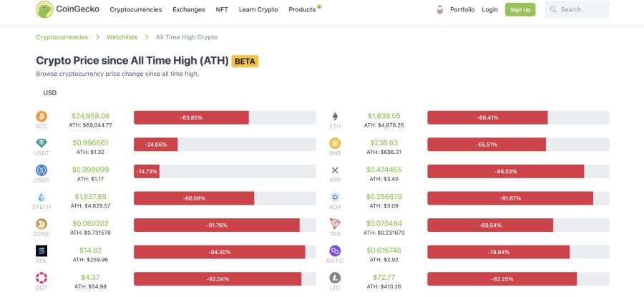Select the USDC coin icon
644x297 pixels.
point(42,170)
